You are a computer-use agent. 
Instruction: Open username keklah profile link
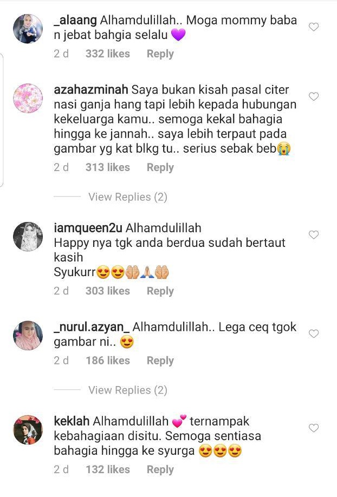[x=72, y=421]
